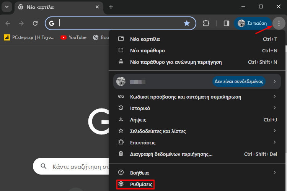Reload the page with refresh icon
The width and height of the screenshot is (287, 191).
pyautogui.click(x=35, y=23)
